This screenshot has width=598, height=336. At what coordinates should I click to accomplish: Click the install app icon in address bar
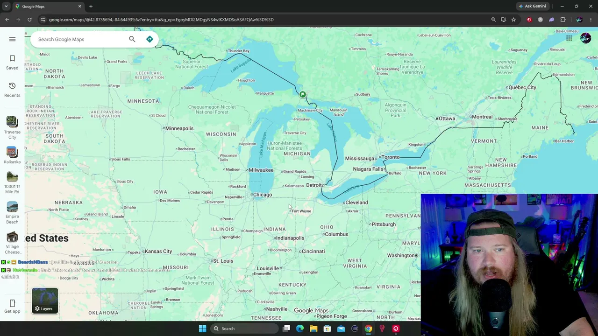503,20
